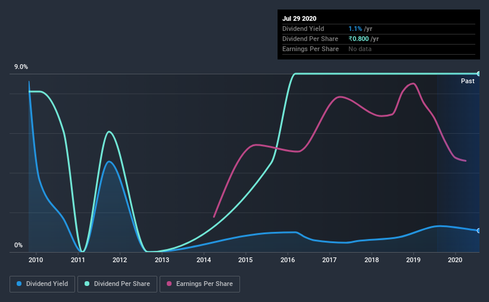Toggle the Dividend Per Share legend button
This screenshot has width=489, height=302.
pos(117,284)
